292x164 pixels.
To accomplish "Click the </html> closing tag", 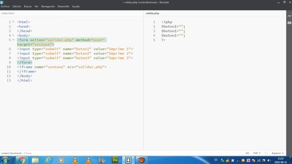I will tap(25, 80).
